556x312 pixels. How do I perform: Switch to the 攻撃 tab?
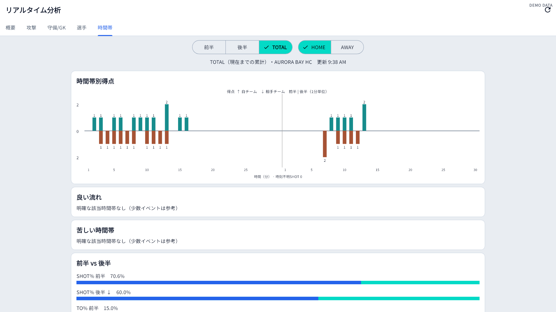pyautogui.click(x=31, y=28)
